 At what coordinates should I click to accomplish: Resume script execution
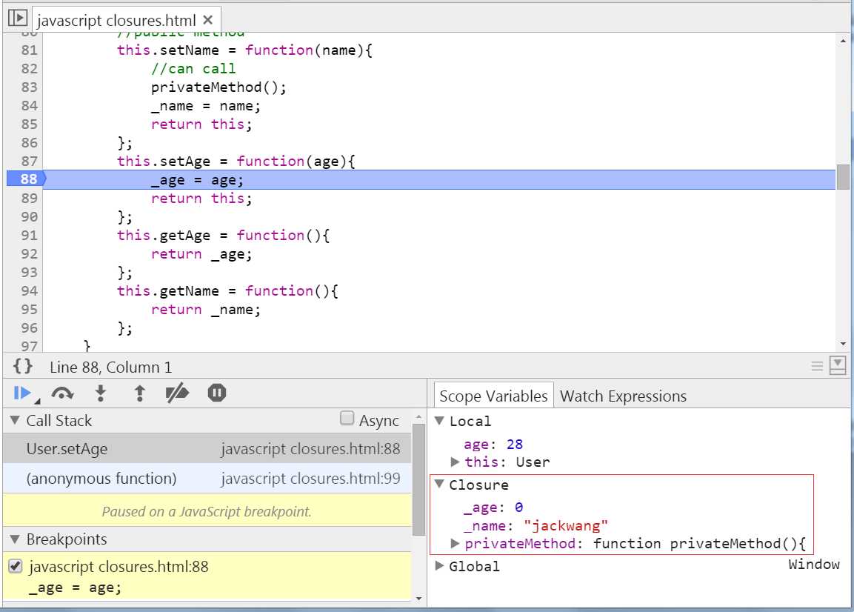21,393
